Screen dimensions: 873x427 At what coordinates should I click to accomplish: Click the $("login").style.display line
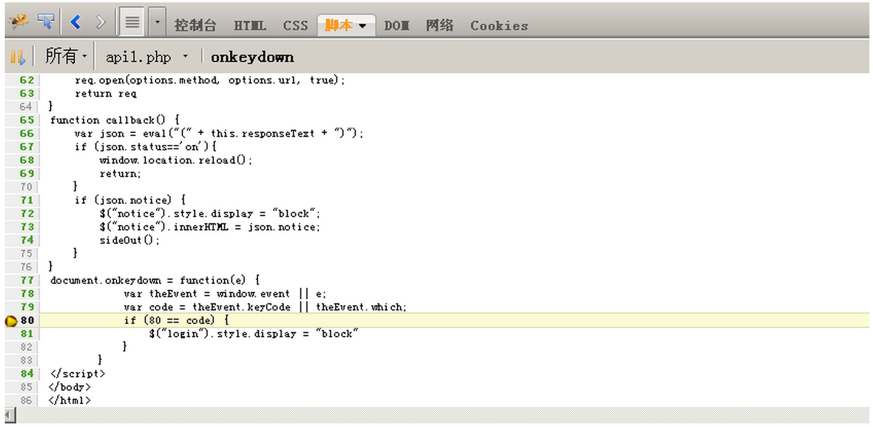pos(254,333)
